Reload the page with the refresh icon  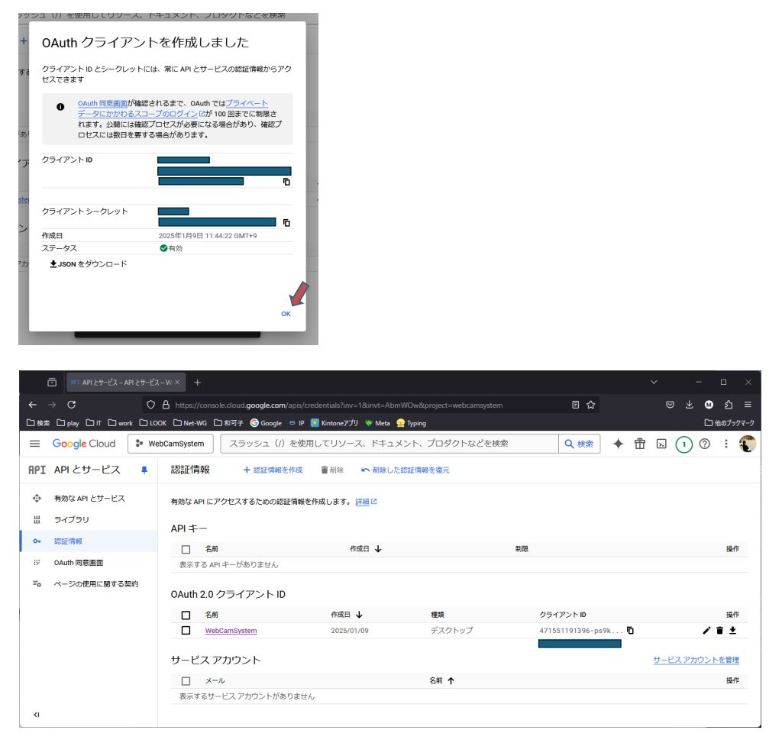point(72,405)
